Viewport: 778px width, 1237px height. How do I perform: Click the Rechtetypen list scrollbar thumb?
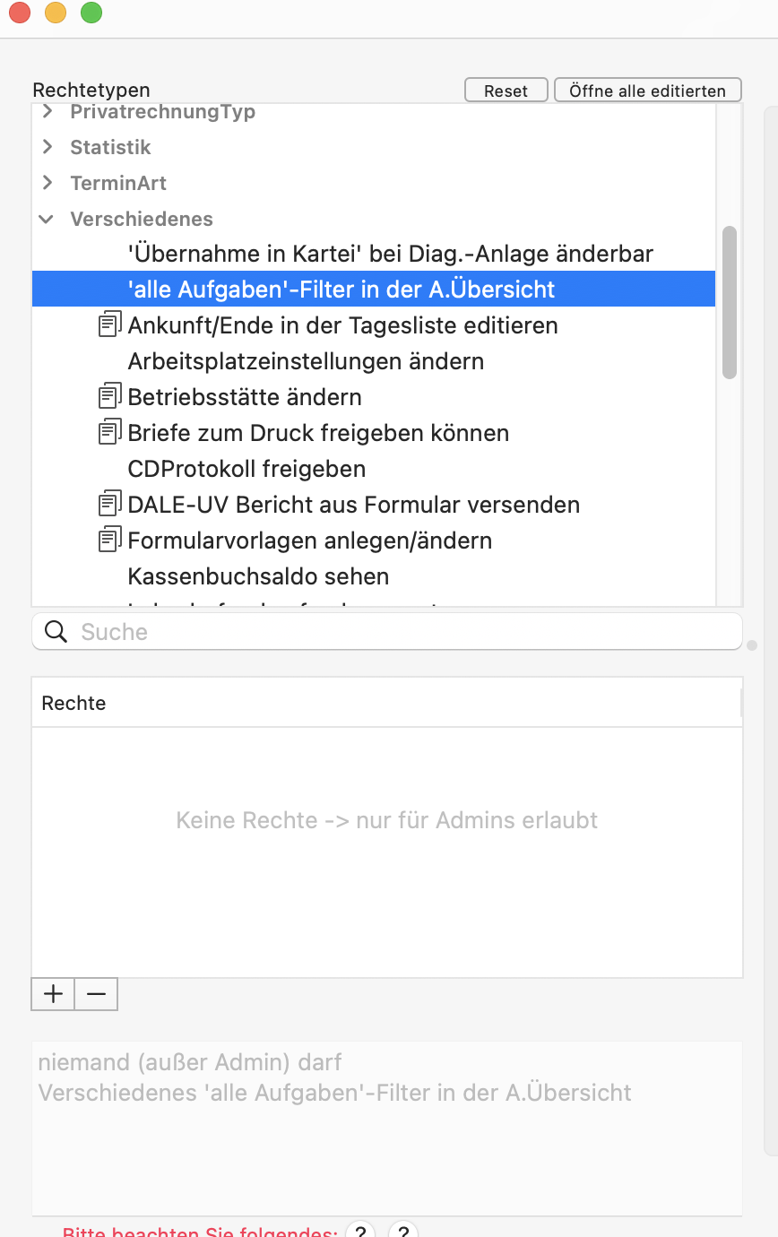point(730,302)
